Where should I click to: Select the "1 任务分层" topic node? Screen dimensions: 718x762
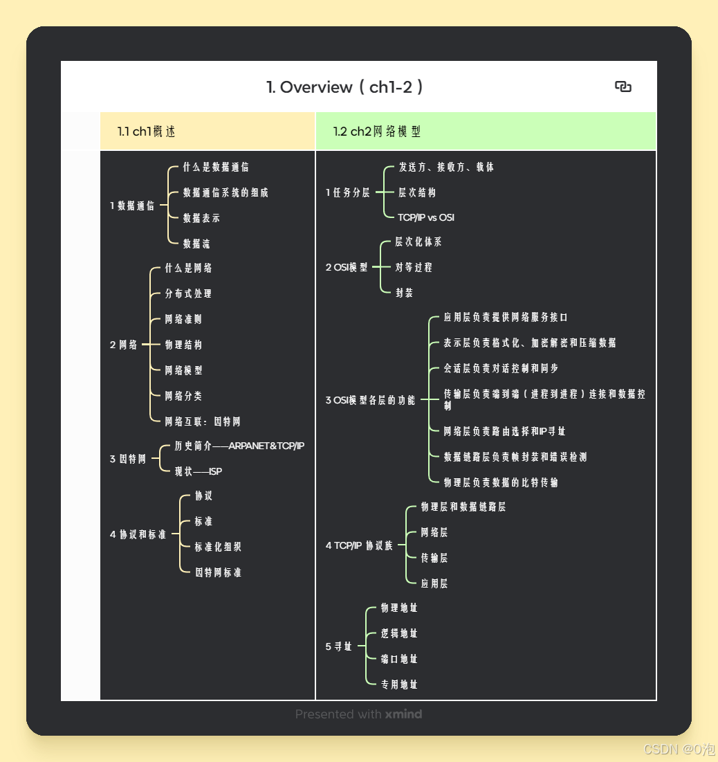[348, 192]
